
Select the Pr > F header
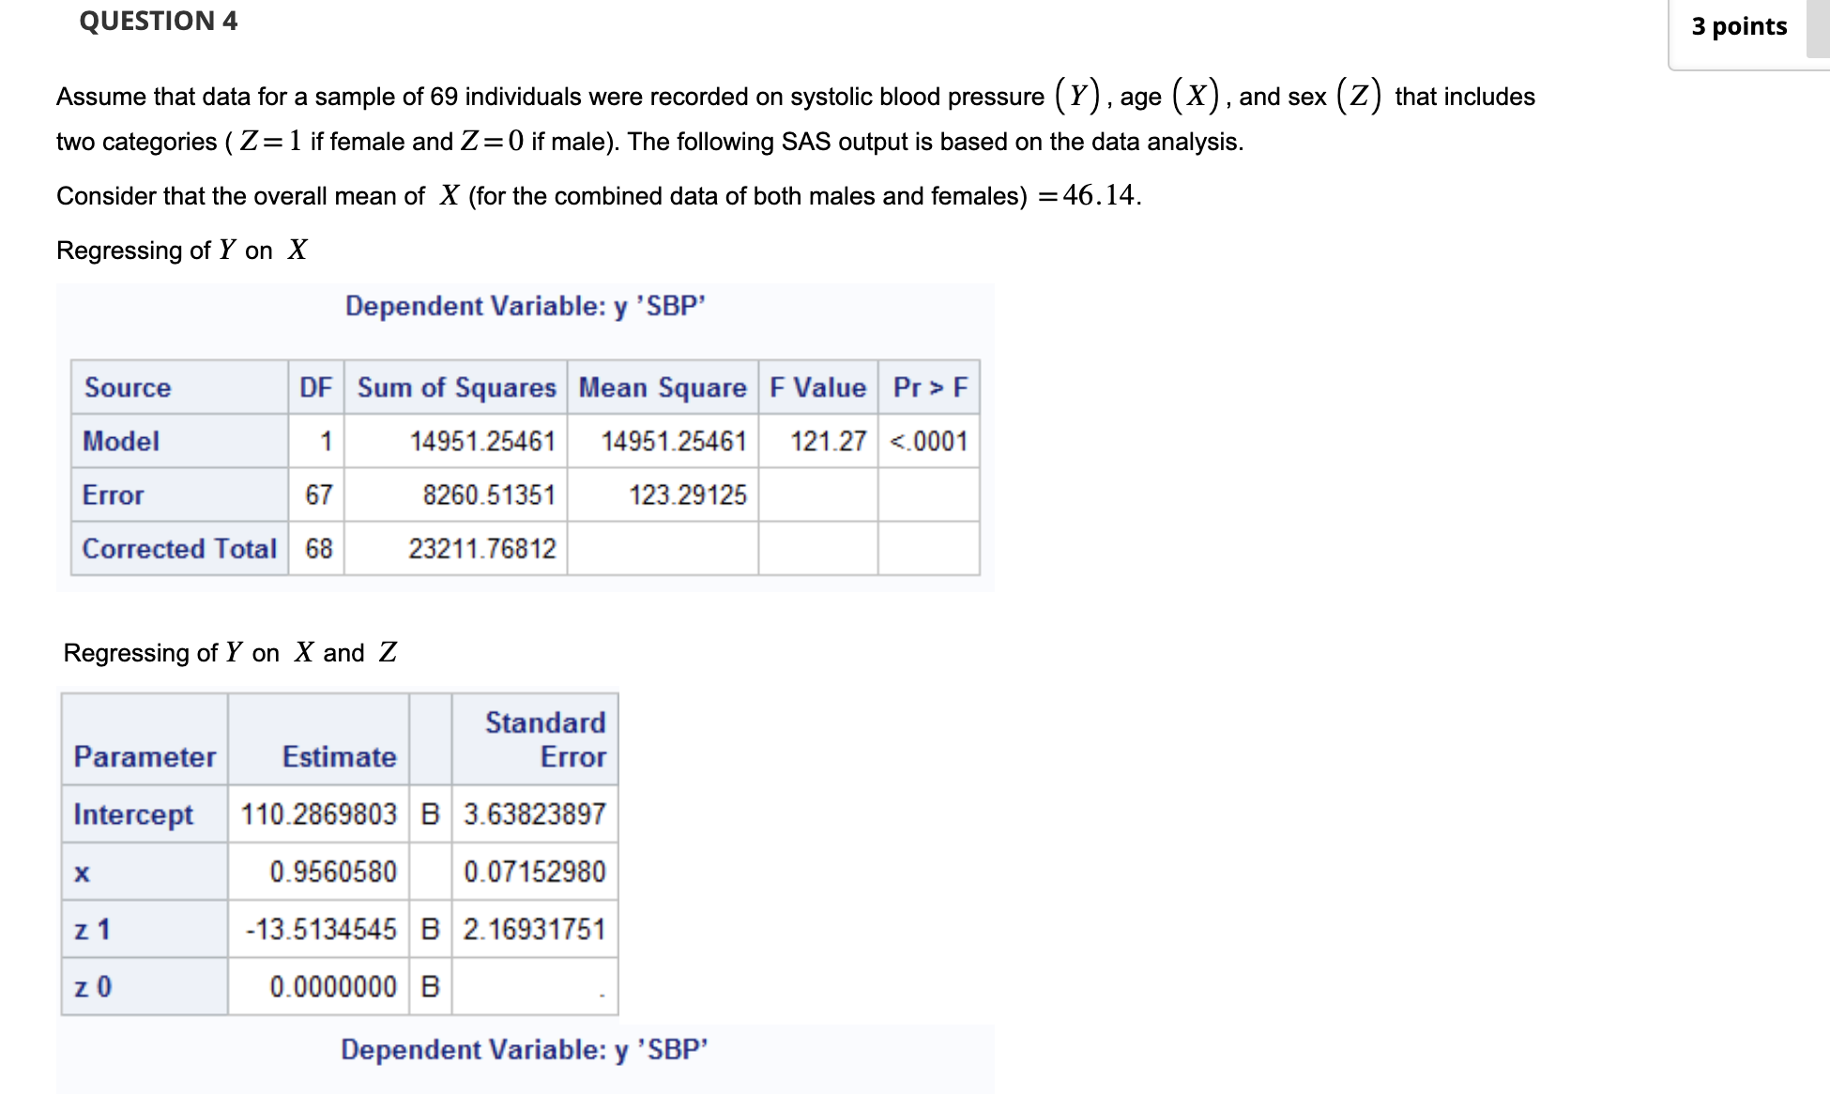tap(928, 387)
